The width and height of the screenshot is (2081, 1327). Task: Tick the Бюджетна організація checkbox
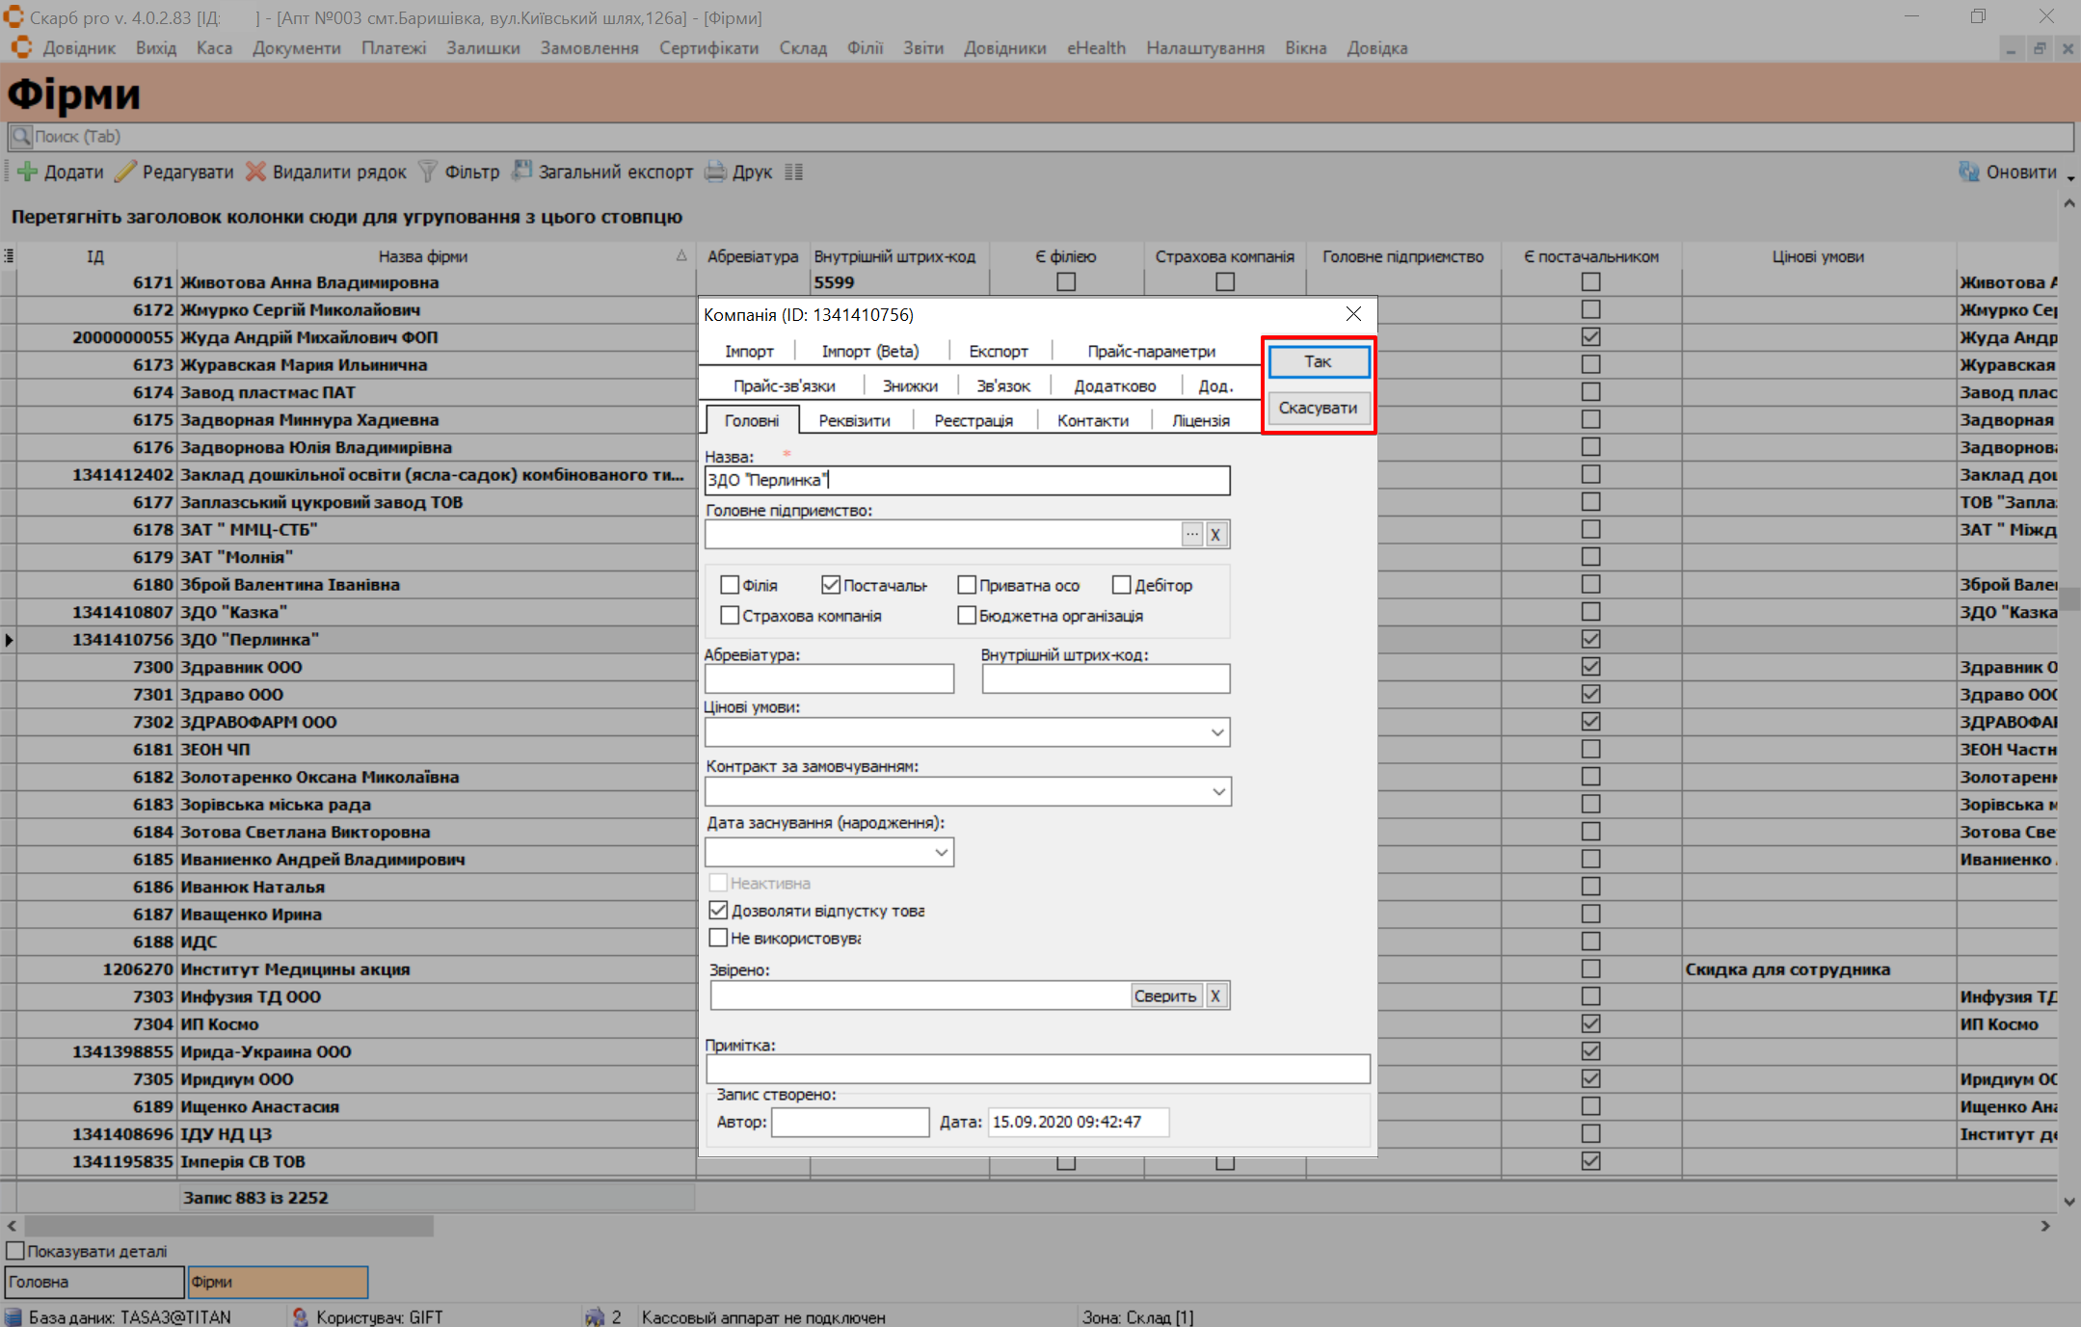pos(967,615)
